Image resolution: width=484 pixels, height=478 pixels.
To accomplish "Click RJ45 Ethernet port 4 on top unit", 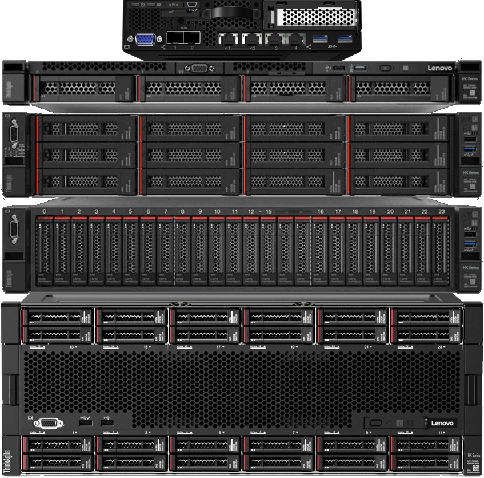I will coord(295,39).
